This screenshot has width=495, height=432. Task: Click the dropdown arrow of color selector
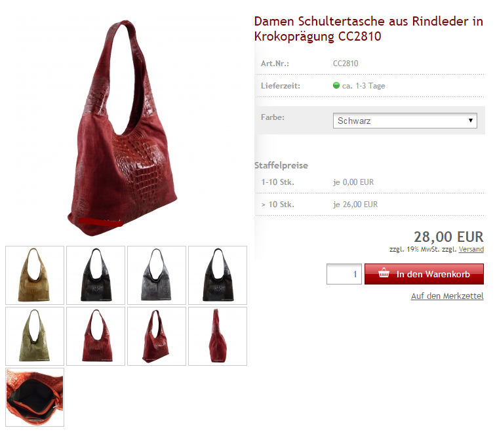[470, 121]
